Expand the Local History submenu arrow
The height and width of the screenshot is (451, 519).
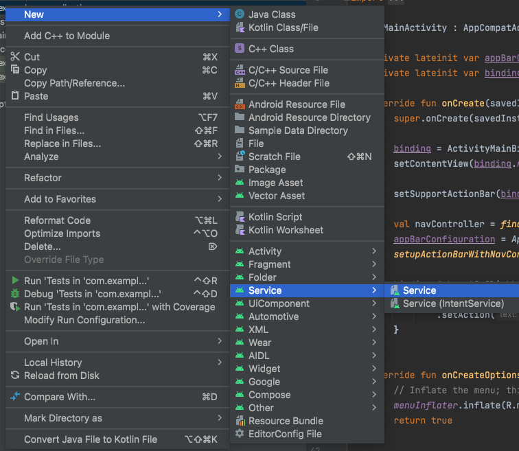pos(220,362)
